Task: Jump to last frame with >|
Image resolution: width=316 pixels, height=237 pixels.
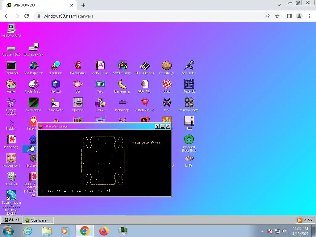Action: (108, 191)
